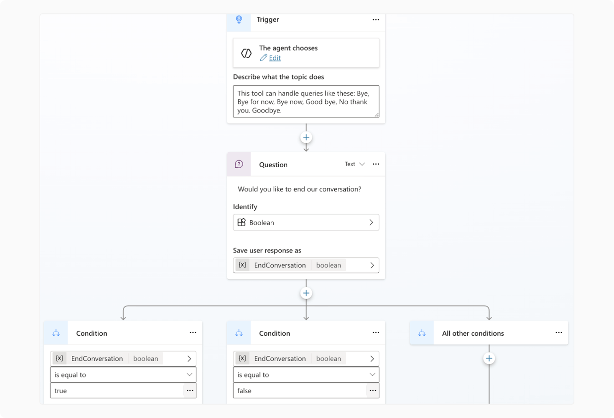Image resolution: width=614 pixels, height=418 pixels.
Task: Add node under All other conditions
Action: [x=489, y=358]
